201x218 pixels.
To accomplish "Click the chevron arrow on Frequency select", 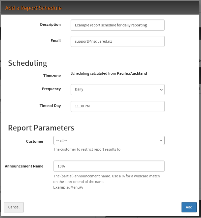I will coord(161,90).
